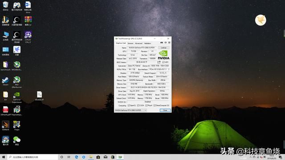Viewport: 285px width, 160px height.
Task: Open the Recycle Bin desktop icon
Action: 5,6
